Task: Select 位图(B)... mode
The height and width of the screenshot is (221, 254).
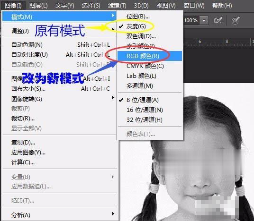Action: (150, 17)
